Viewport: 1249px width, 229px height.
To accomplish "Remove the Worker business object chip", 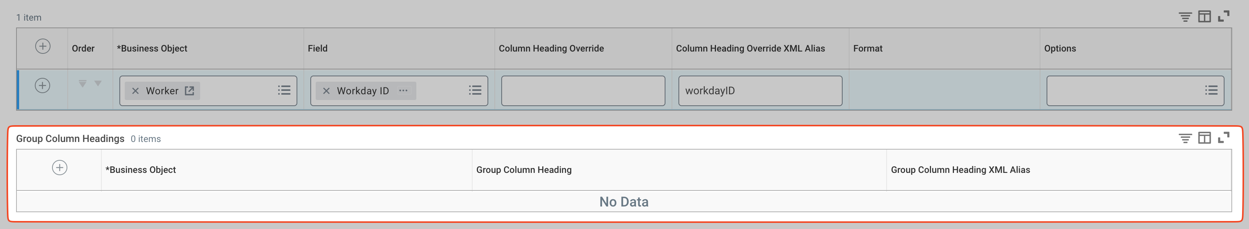I will point(136,91).
